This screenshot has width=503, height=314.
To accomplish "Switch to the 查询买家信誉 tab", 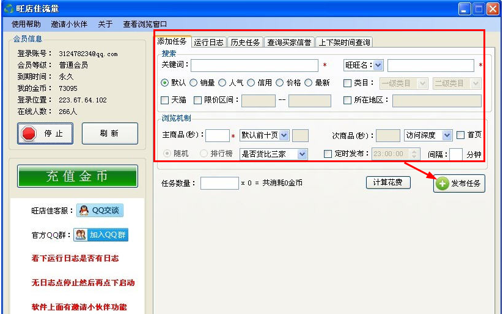I will click(x=289, y=42).
